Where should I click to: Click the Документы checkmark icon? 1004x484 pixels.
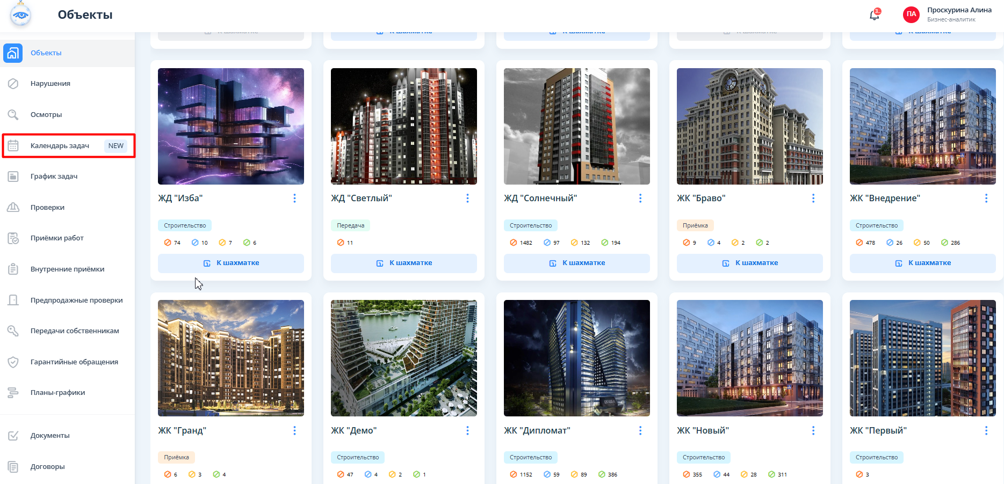pos(13,436)
